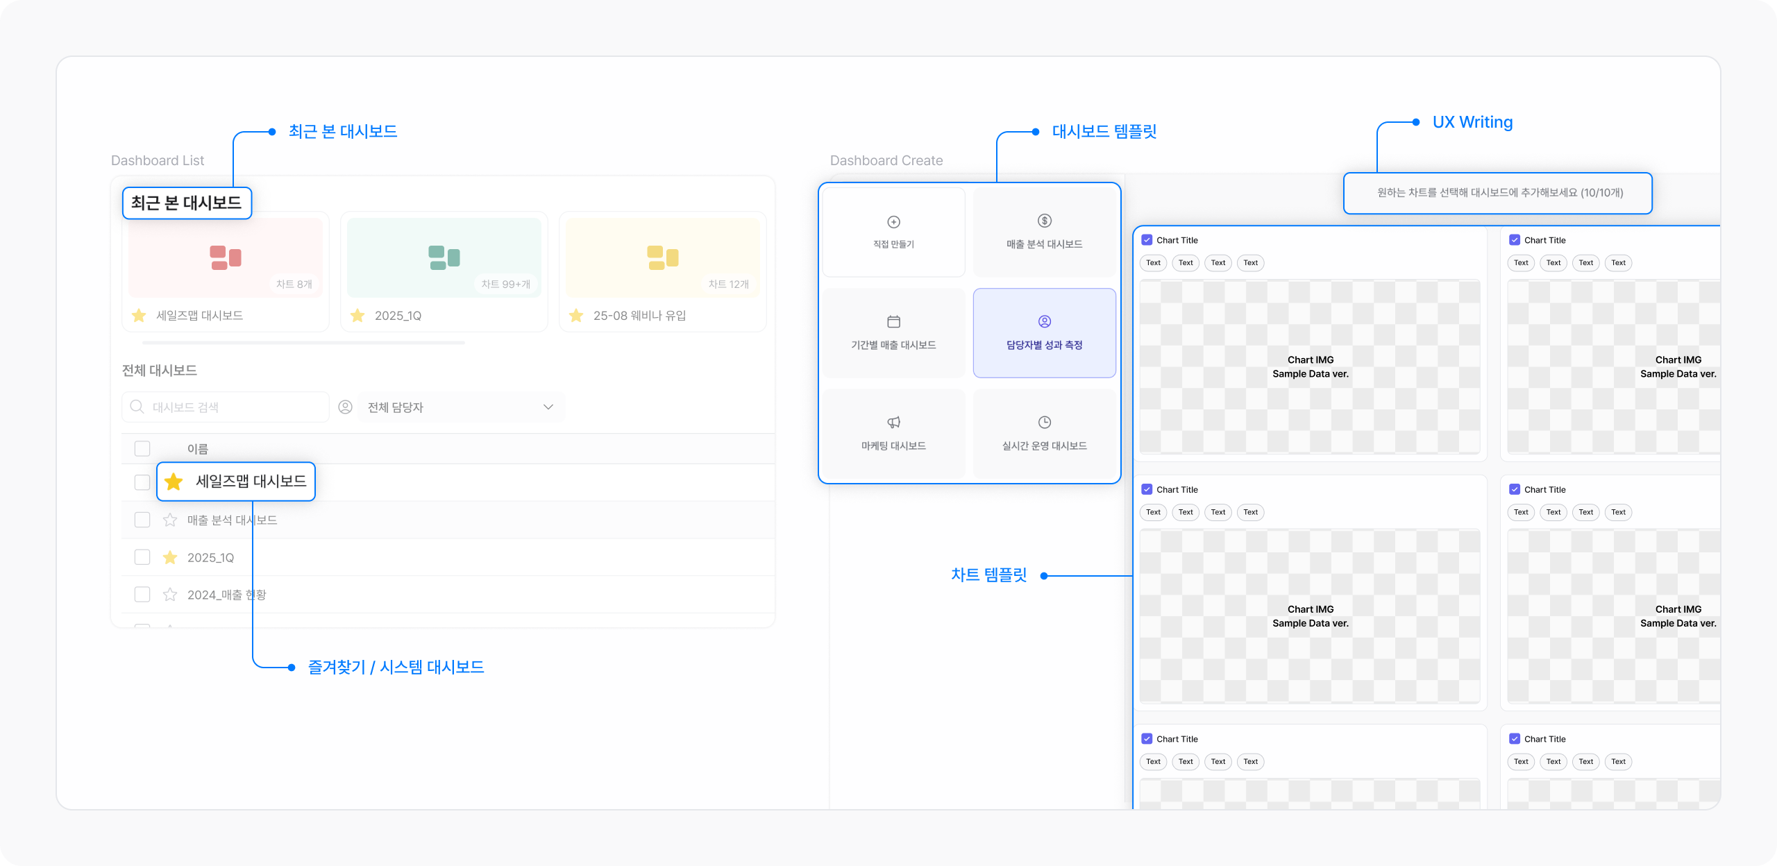1777x866 pixels.
Task: Tick the checkbox for 매출 분석 대시보드 row
Action: (142, 520)
